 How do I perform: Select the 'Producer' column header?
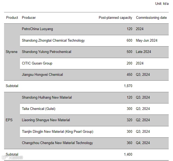click(29, 17)
